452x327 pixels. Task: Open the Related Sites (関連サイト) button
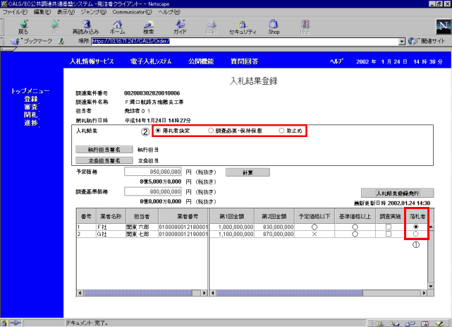(427, 41)
